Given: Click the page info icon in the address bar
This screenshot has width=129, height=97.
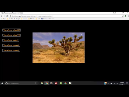Looking at the screenshot, I should click(x=10, y=16).
